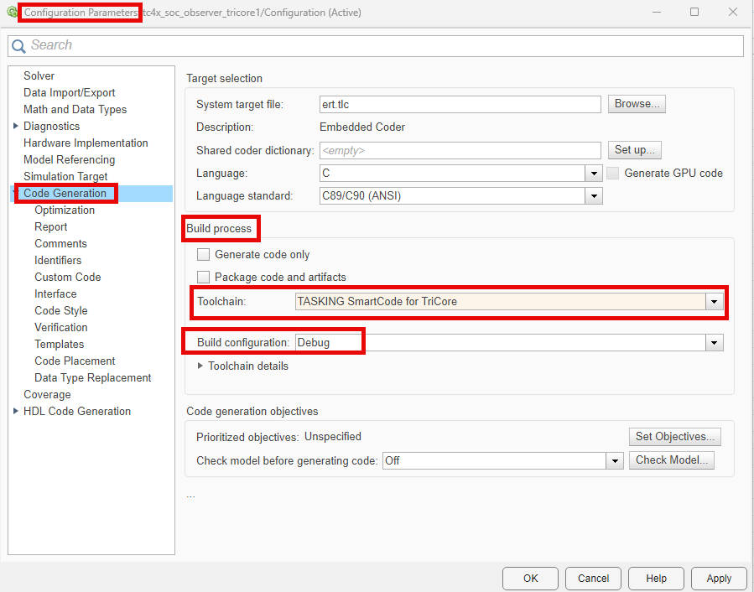Image resolution: width=754 pixels, height=592 pixels.
Task: Enable the Generate code only checkbox
Action: pyautogui.click(x=203, y=254)
